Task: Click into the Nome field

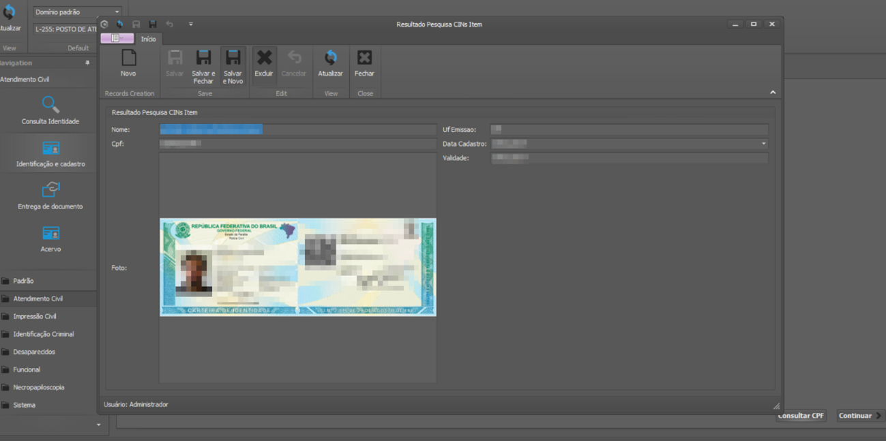Action: tap(297, 130)
